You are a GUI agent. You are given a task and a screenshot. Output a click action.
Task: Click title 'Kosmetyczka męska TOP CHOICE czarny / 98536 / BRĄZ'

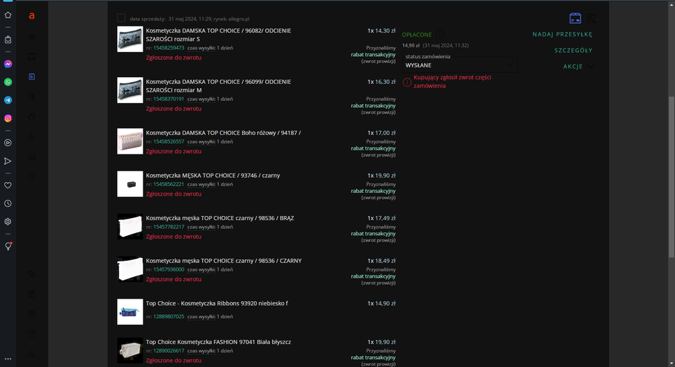click(x=220, y=218)
